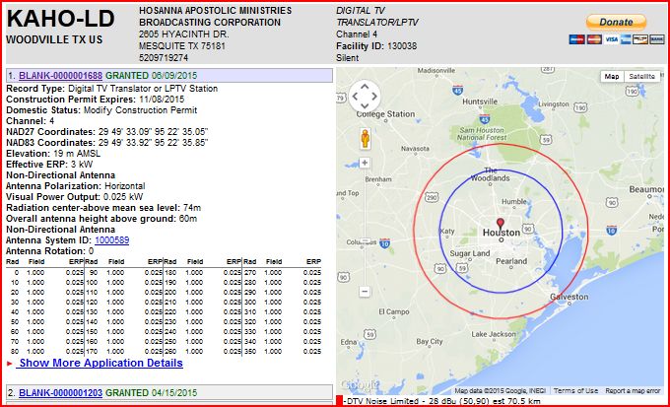Click the Maestro card icon
This screenshot has width=670, height=407.
coord(576,39)
